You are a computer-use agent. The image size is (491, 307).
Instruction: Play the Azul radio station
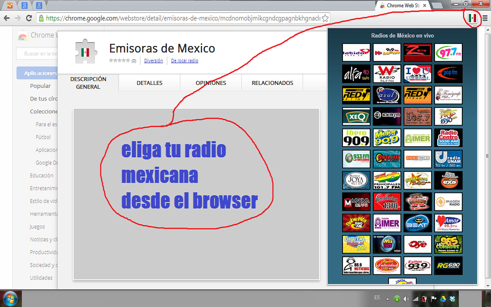tap(387, 95)
